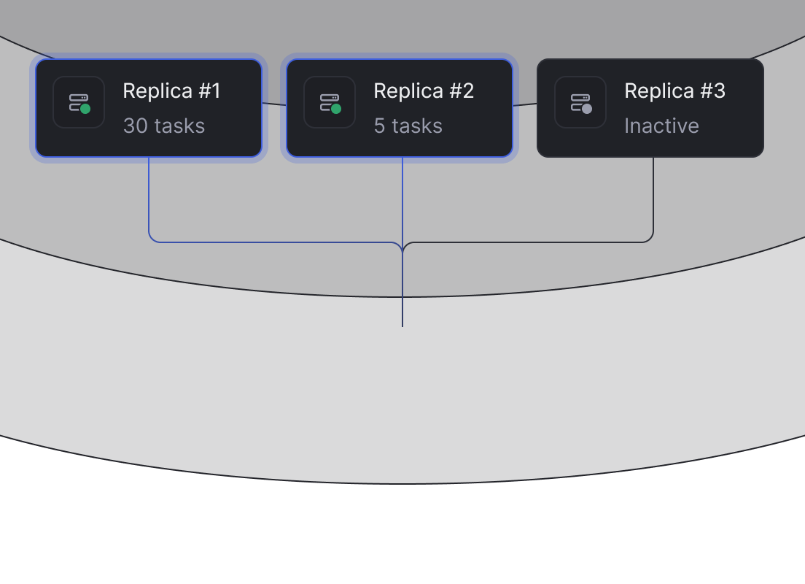Click the rounded icon tile inside Replica #3
The image size is (805, 584).
[x=580, y=103]
